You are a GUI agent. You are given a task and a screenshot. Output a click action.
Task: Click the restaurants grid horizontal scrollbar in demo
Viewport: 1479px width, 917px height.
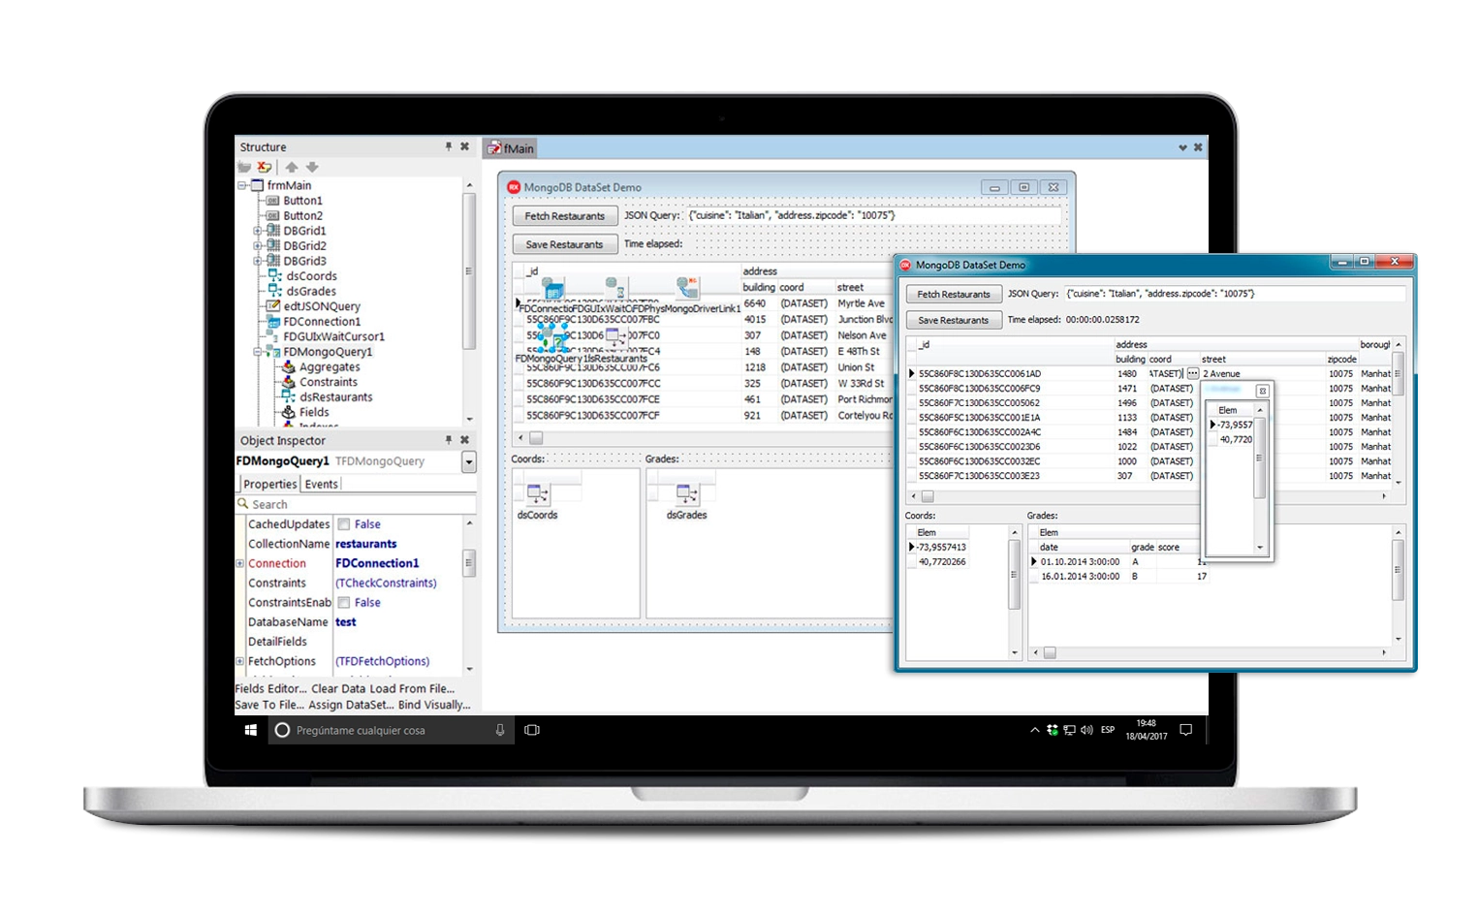pos(1149,496)
